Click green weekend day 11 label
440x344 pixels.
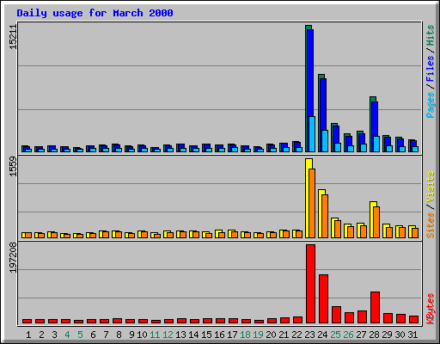[155, 335]
